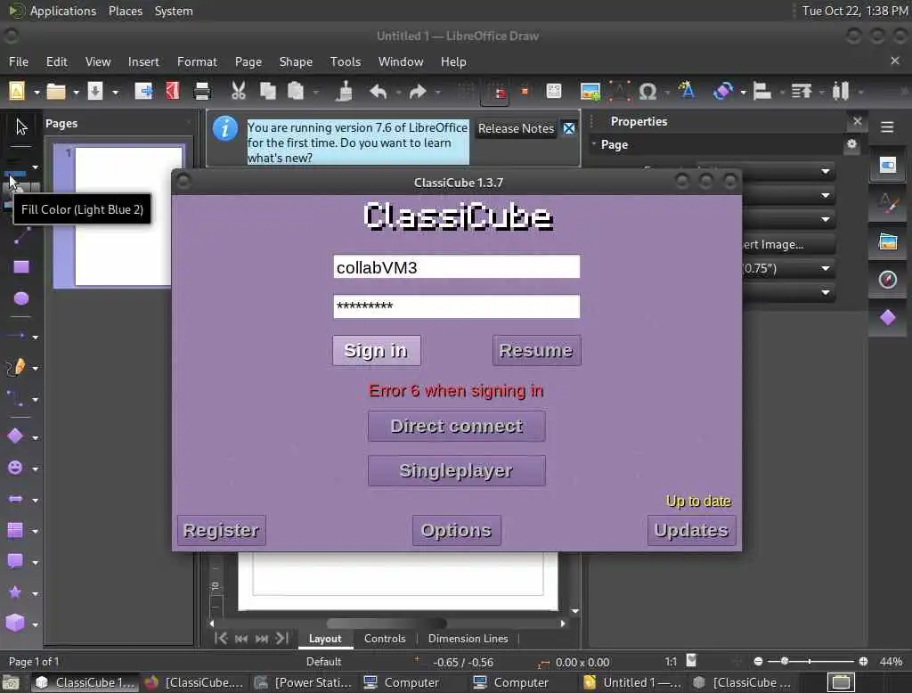Select the Rectangle drawing tool

[x=21, y=267]
